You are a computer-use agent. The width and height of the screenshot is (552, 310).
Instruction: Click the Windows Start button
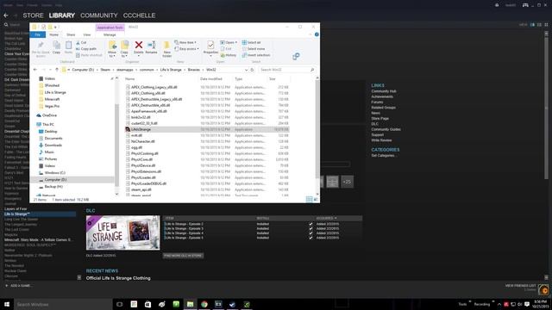pos(7,304)
